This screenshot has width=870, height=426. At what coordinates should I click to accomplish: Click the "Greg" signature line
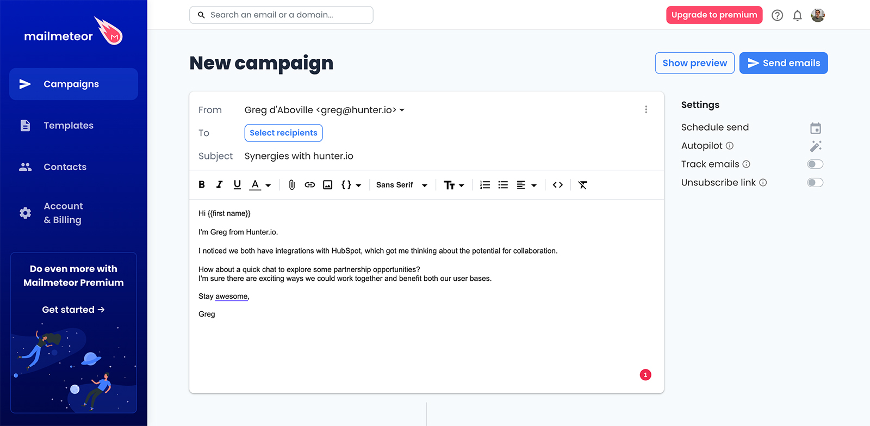tap(207, 314)
